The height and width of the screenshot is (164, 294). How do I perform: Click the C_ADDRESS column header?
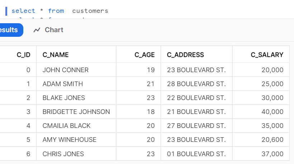tap(197, 55)
